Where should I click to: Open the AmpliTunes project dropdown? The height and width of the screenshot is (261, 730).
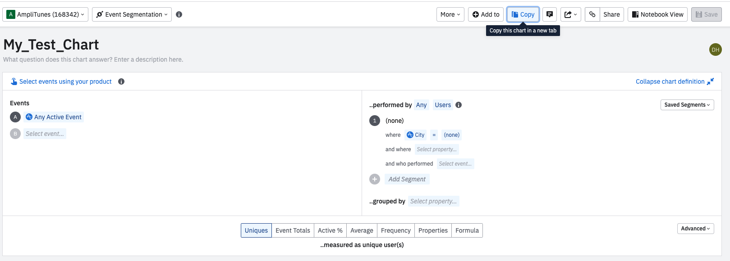(x=46, y=14)
